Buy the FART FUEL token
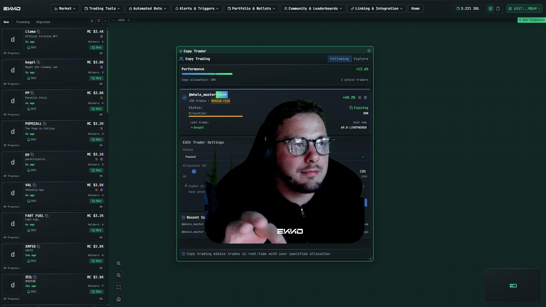The width and height of the screenshot is (546, 307). (x=96, y=230)
